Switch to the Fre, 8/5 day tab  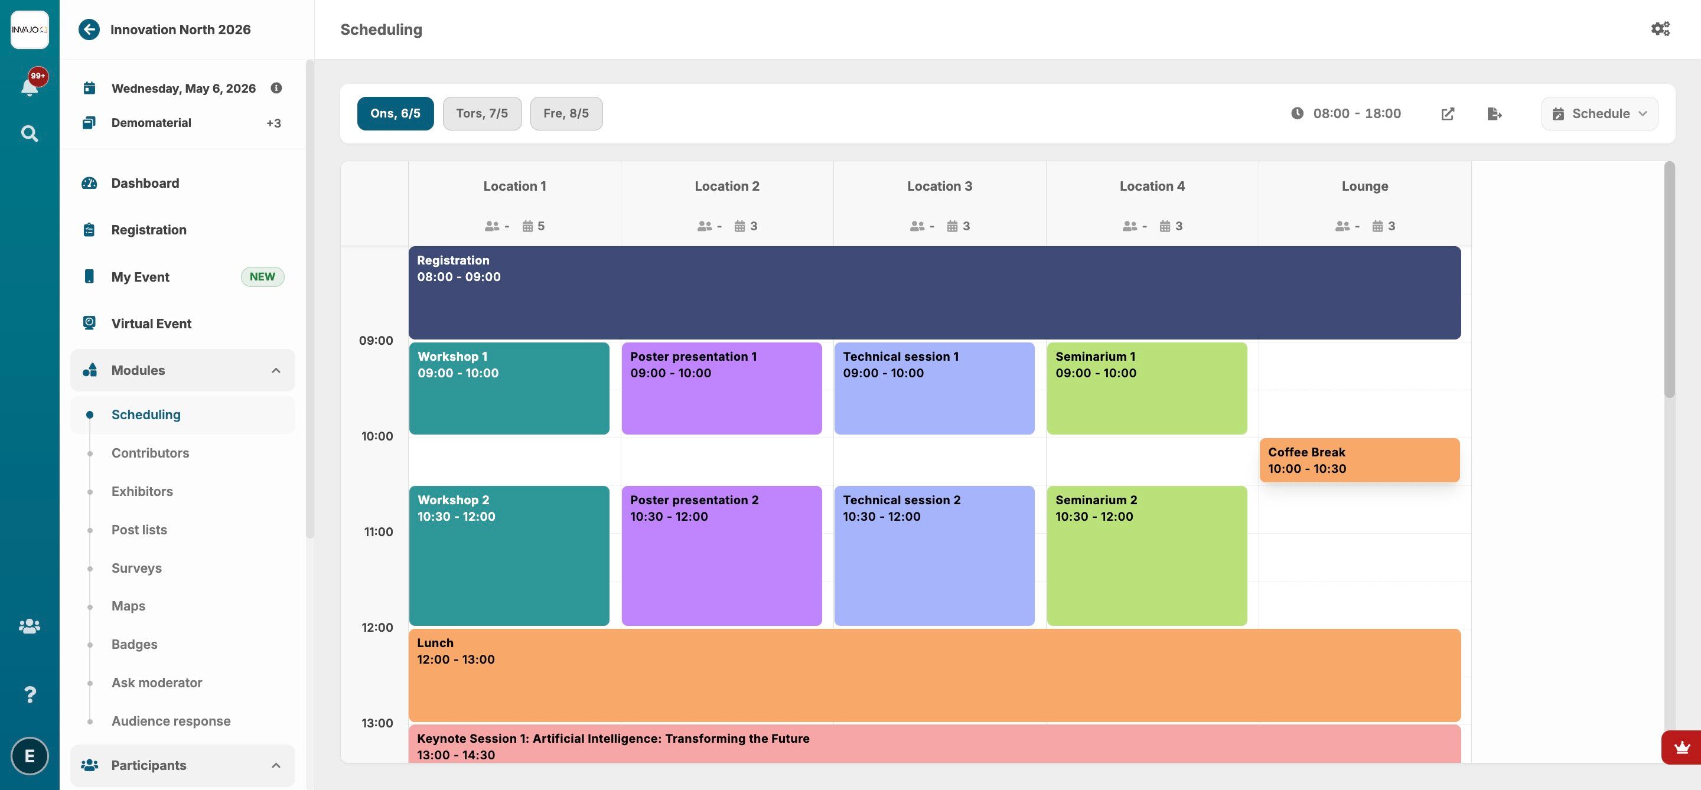[x=566, y=113]
